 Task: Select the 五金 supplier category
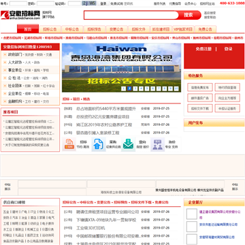click(6, 212)
